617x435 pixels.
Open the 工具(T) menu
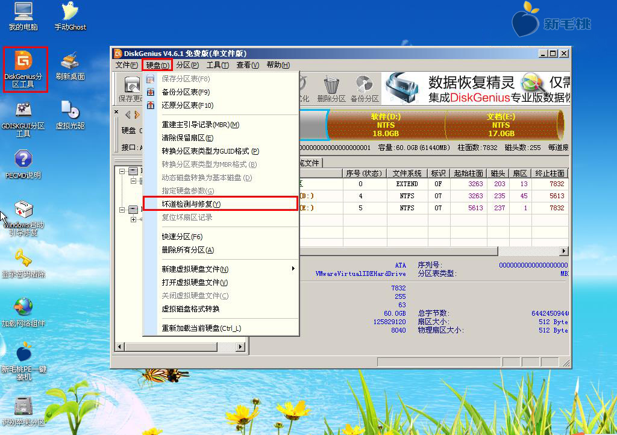(x=218, y=65)
